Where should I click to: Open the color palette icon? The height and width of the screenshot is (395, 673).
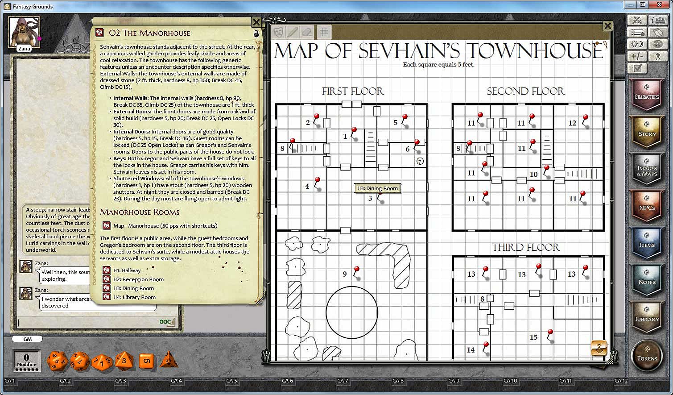point(658,44)
